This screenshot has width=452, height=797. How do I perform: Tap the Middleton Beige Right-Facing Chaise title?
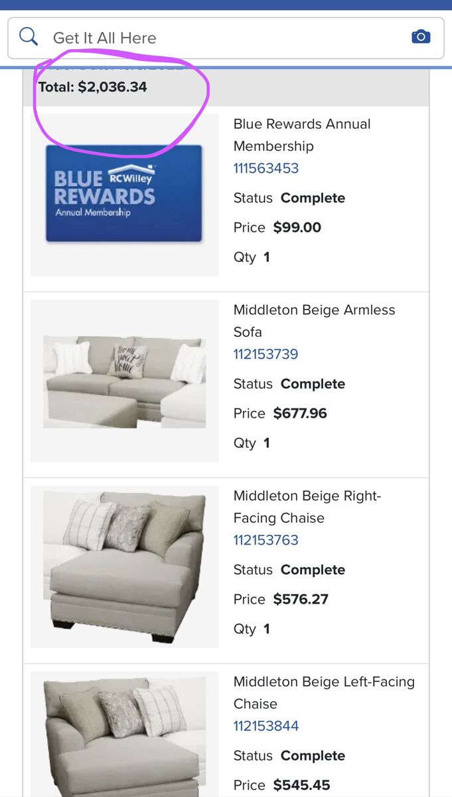pyautogui.click(x=307, y=507)
